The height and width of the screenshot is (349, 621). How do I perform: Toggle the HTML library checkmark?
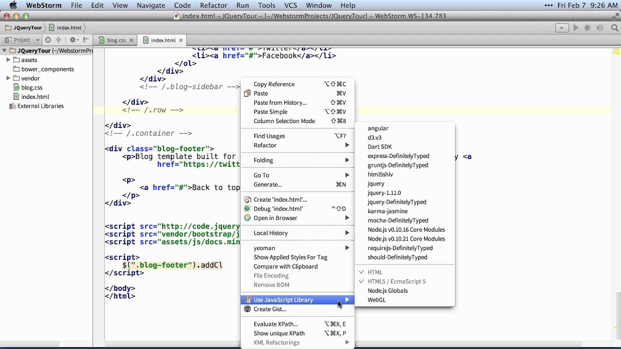(x=361, y=272)
